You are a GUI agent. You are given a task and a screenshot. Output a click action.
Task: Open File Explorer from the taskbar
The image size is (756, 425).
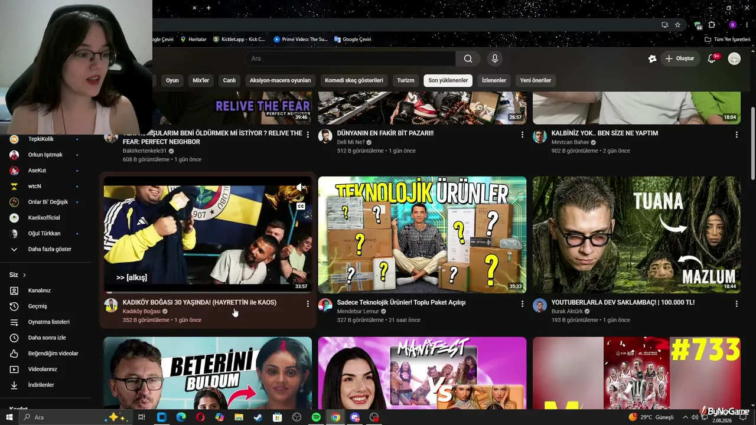239,417
